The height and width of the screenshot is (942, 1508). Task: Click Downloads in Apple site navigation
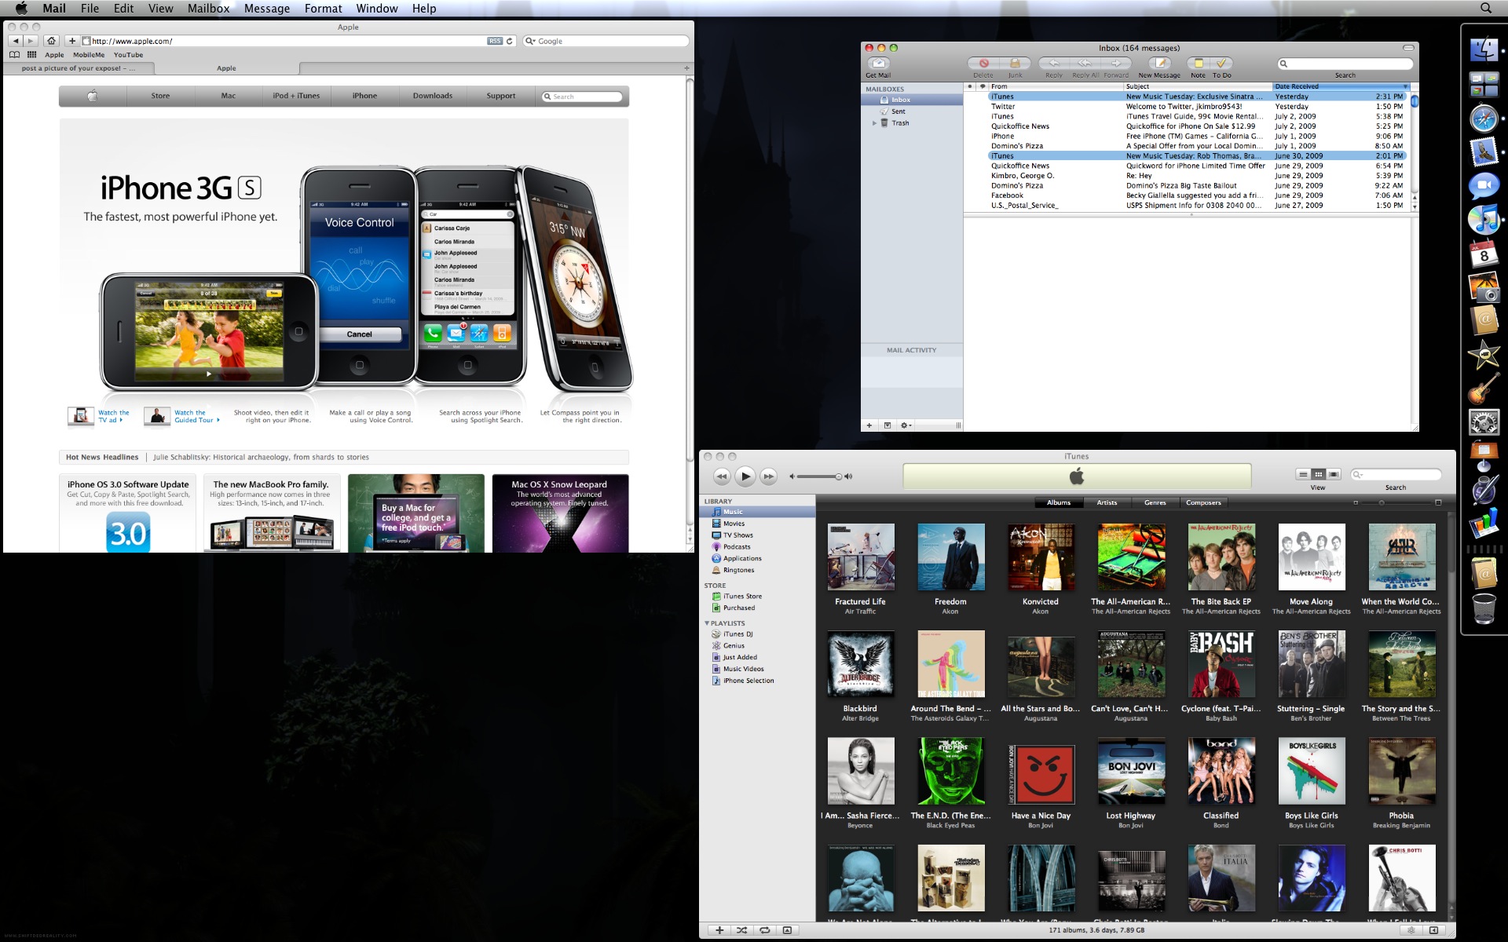pyautogui.click(x=433, y=96)
